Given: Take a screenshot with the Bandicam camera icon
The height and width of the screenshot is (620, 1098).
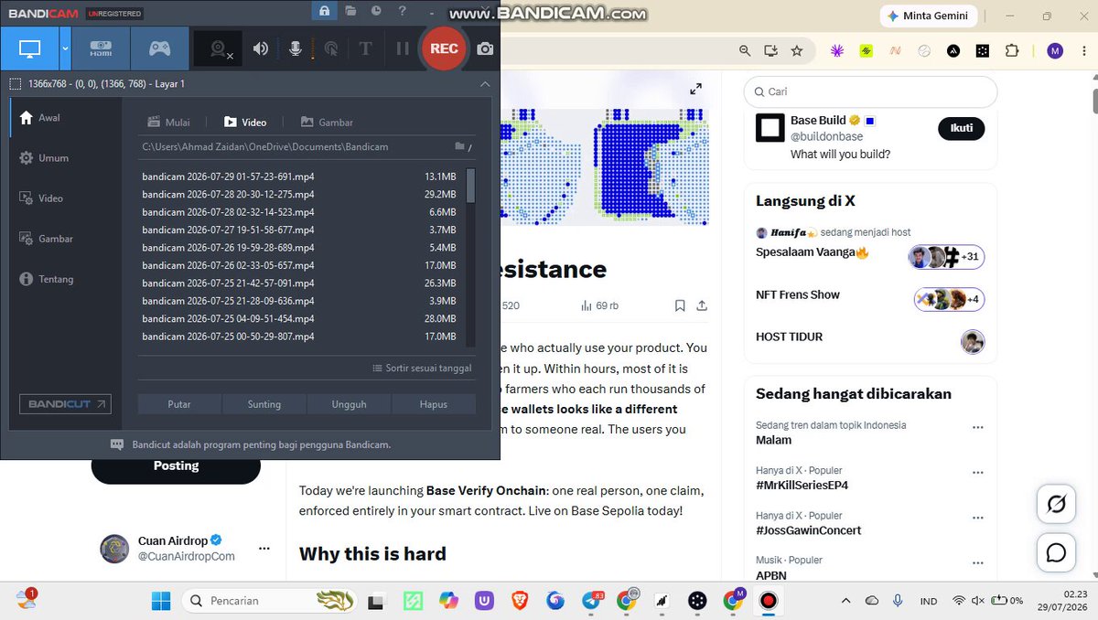Looking at the screenshot, I should click(485, 48).
